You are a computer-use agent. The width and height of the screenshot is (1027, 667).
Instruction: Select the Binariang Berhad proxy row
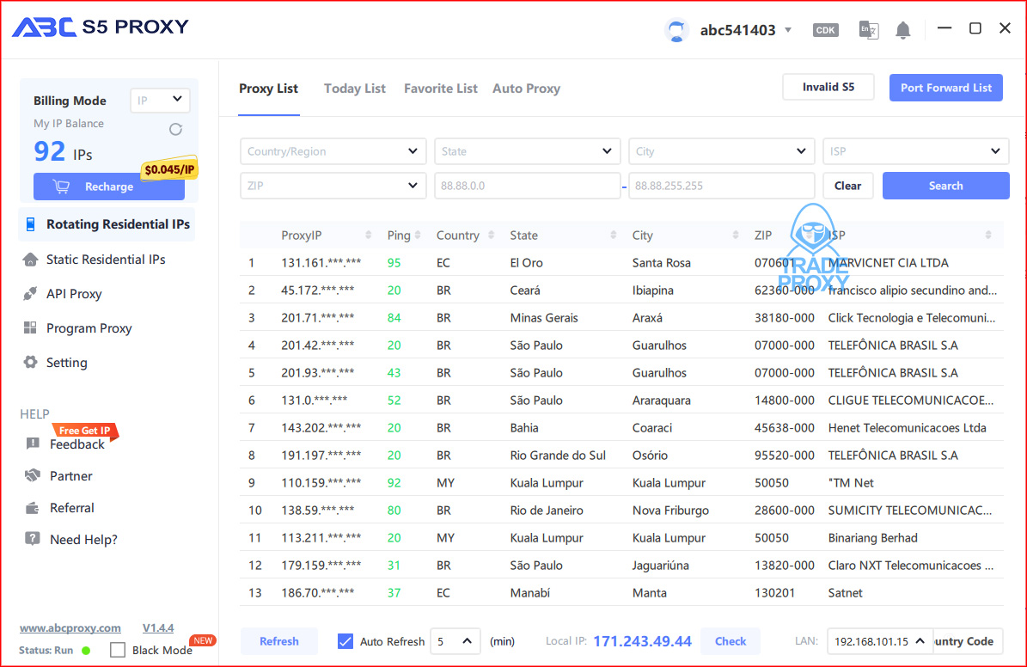click(621, 538)
